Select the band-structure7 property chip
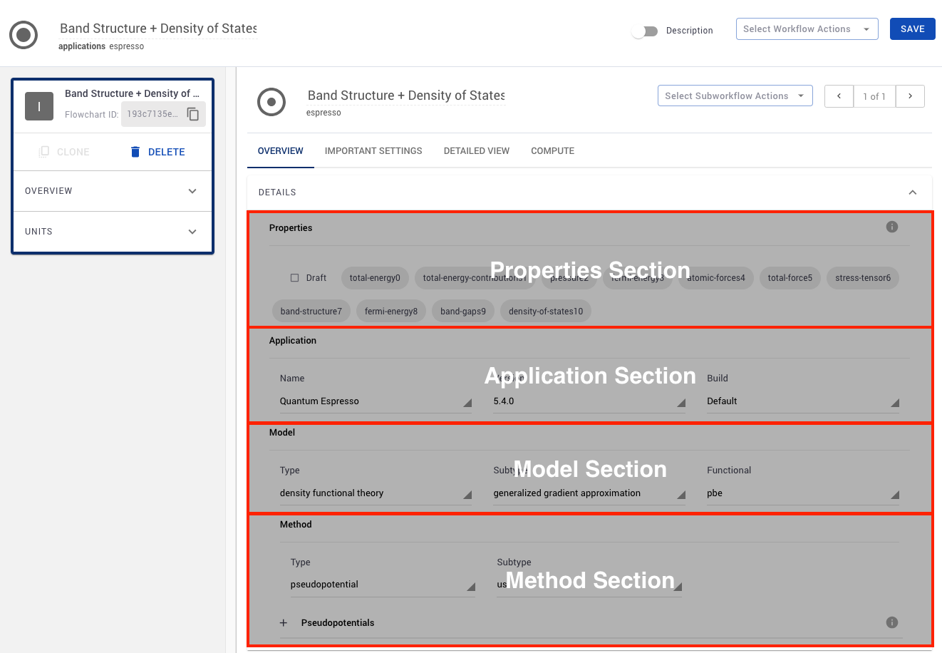This screenshot has height=653, width=942. click(311, 311)
